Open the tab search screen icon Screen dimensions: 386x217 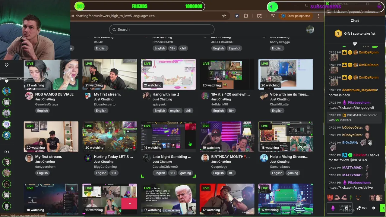(259, 16)
